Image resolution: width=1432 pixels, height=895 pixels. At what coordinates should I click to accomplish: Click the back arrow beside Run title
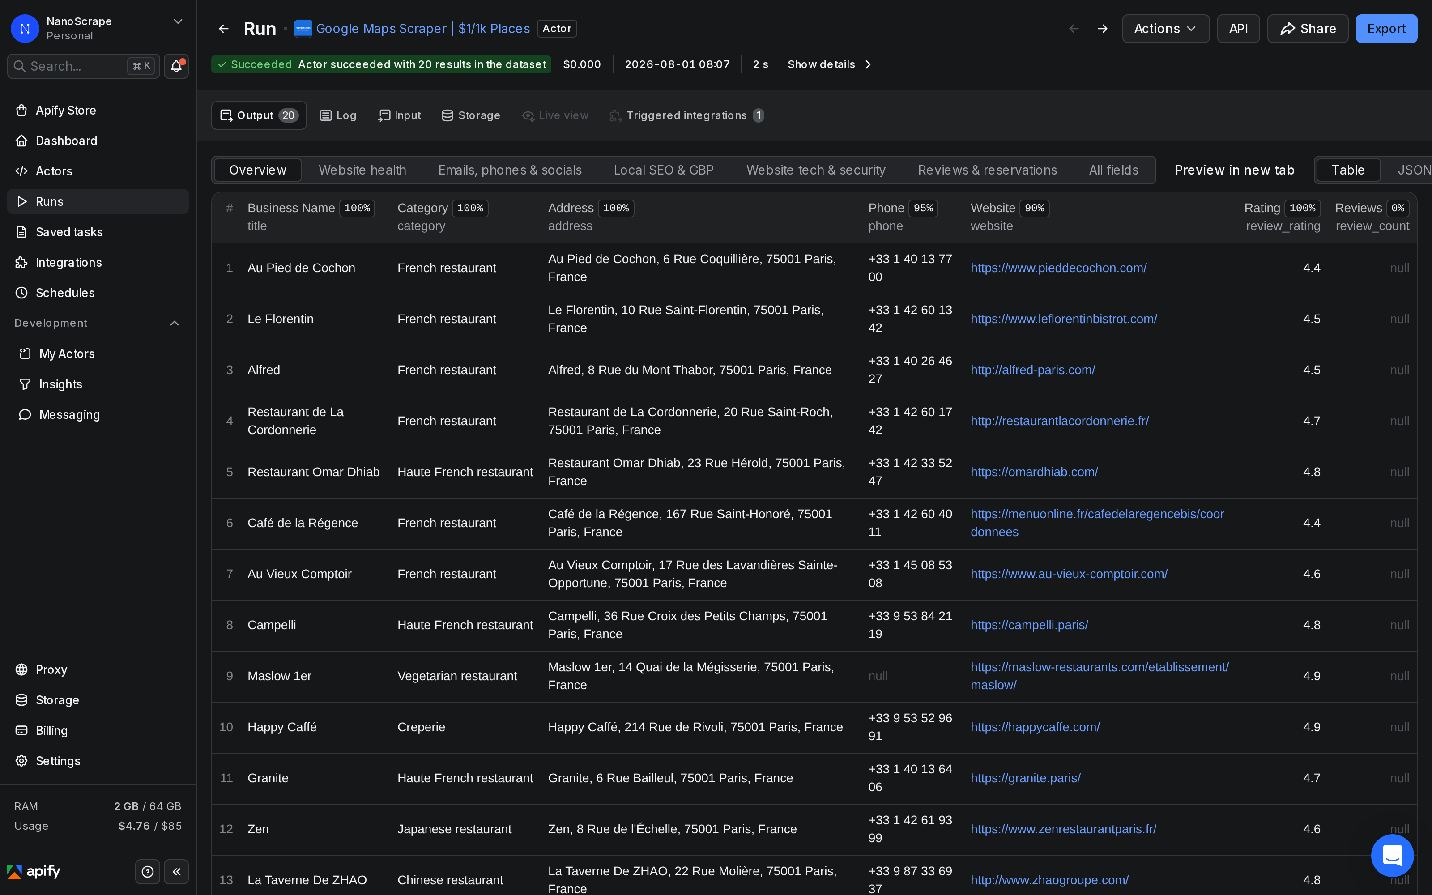pyautogui.click(x=224, y=28)
